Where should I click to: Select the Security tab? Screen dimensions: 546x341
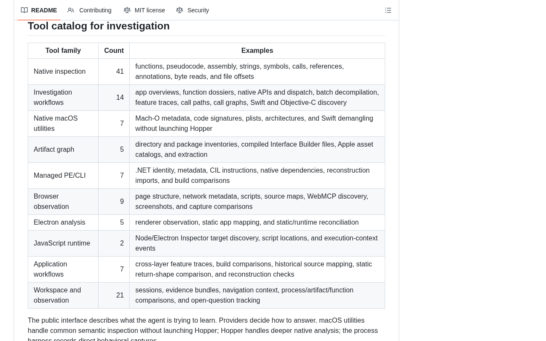(193, 10)
